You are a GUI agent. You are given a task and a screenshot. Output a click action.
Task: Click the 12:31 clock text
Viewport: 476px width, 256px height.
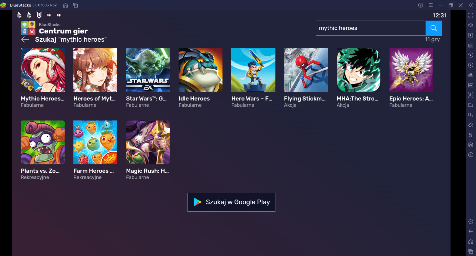point(440,15)
